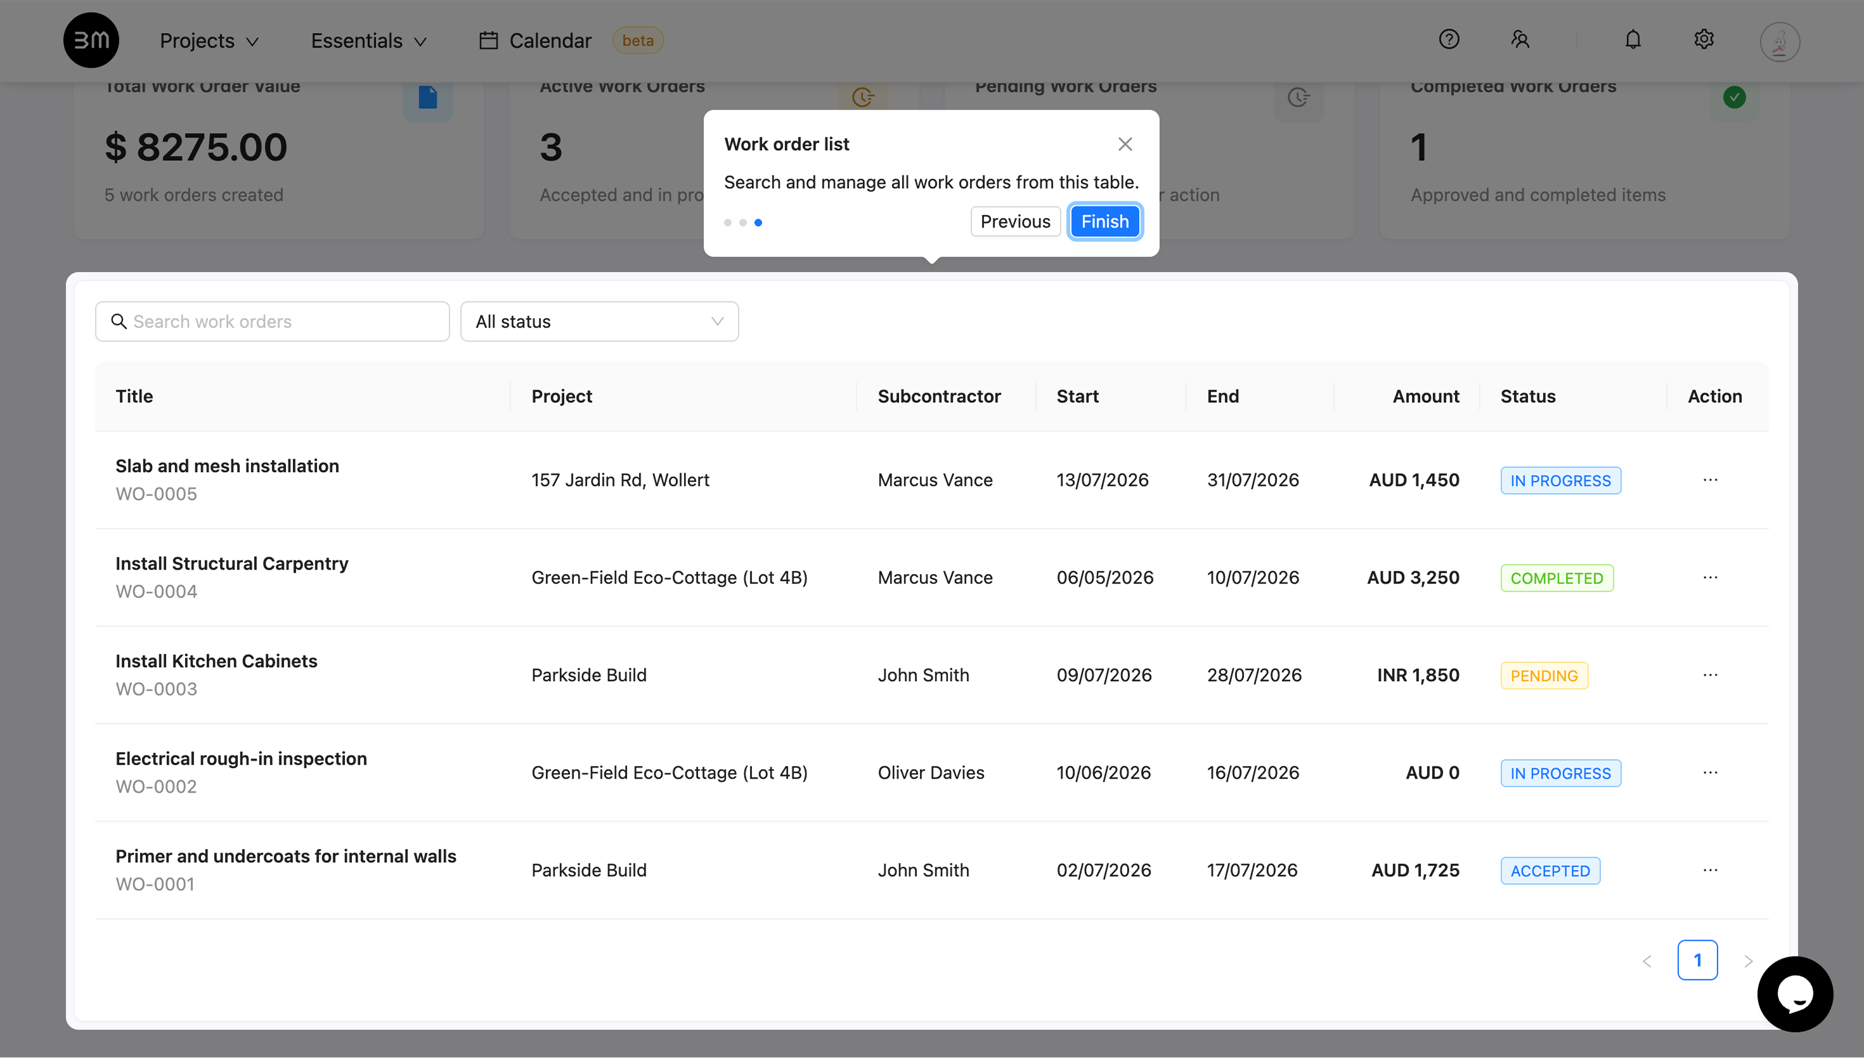The width and height of the screenshot is (1864, 1058).
Task: Click the first tour step dot
Action: [x=728, y=222]
